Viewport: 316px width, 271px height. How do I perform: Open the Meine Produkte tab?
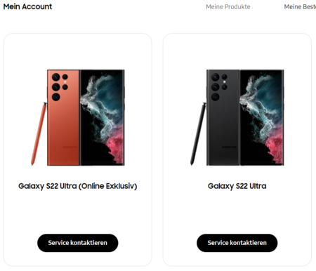tap(228, 7)
